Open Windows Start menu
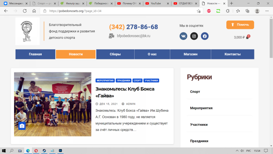This screenshot has width=273, height=154. pyautogui.click(x=4, y=151)
